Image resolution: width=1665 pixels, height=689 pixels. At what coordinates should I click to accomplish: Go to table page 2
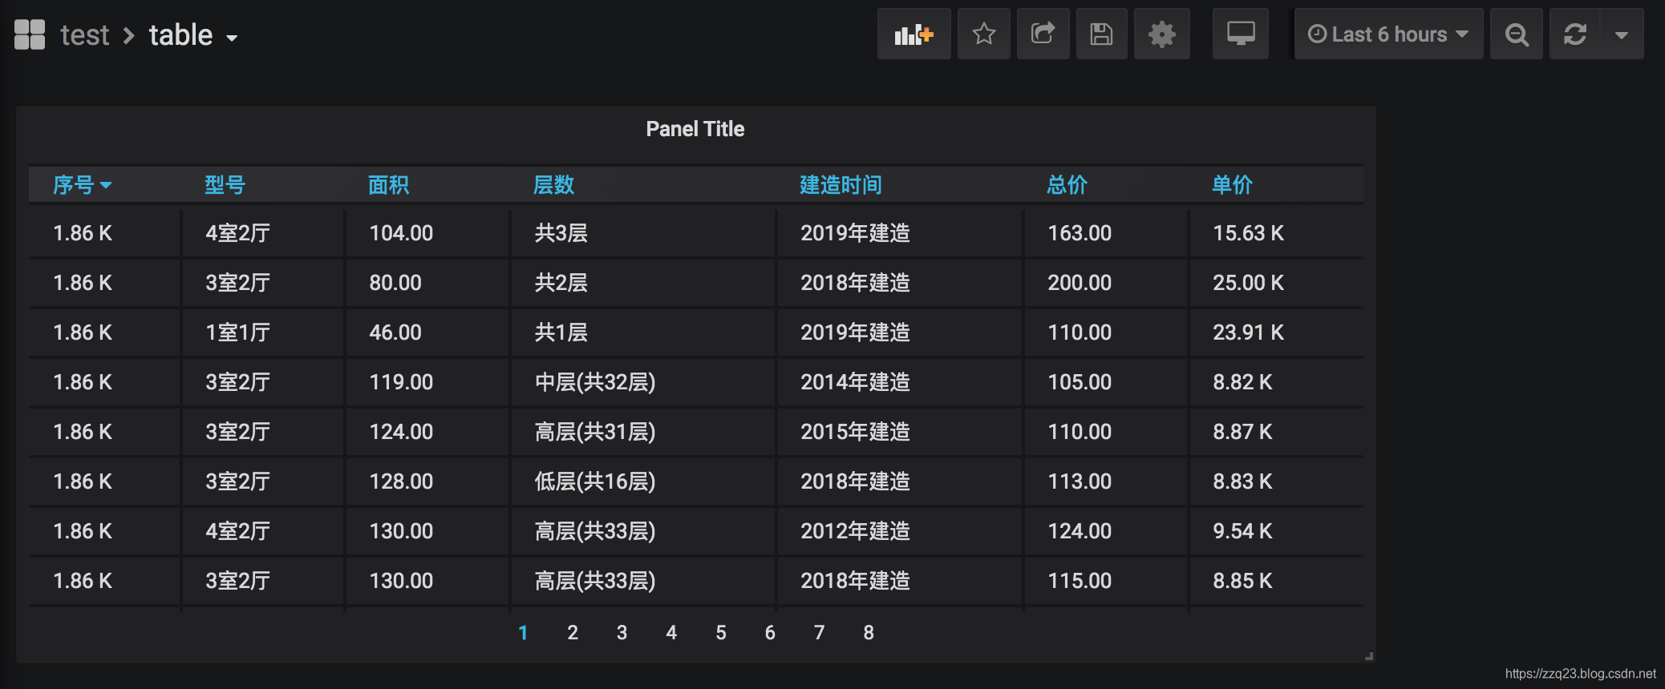coord(573,633)
